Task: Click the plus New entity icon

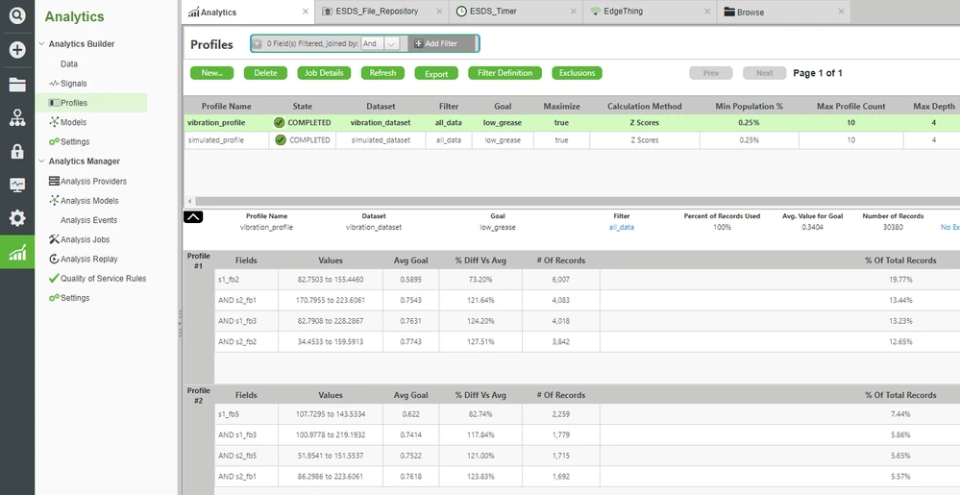Action: pos(17,50)
